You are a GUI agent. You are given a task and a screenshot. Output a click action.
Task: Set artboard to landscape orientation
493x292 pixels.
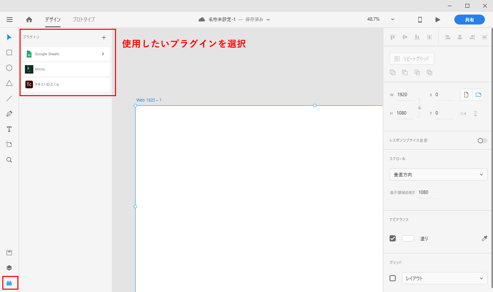478,95
